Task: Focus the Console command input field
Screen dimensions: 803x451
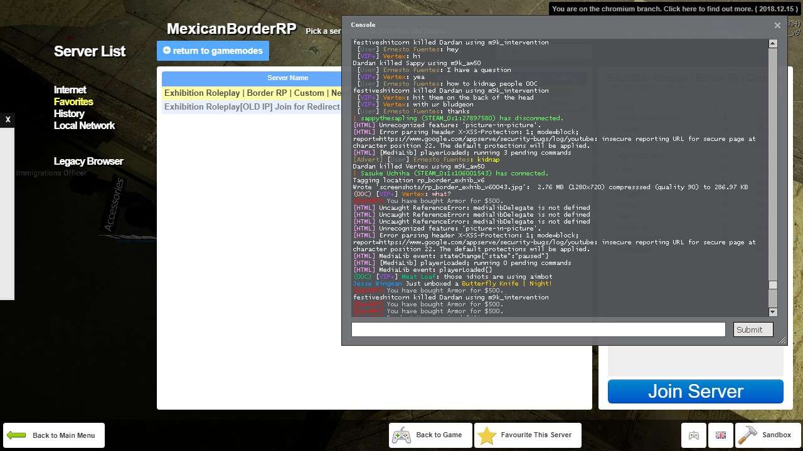Action: pos(538,329)
